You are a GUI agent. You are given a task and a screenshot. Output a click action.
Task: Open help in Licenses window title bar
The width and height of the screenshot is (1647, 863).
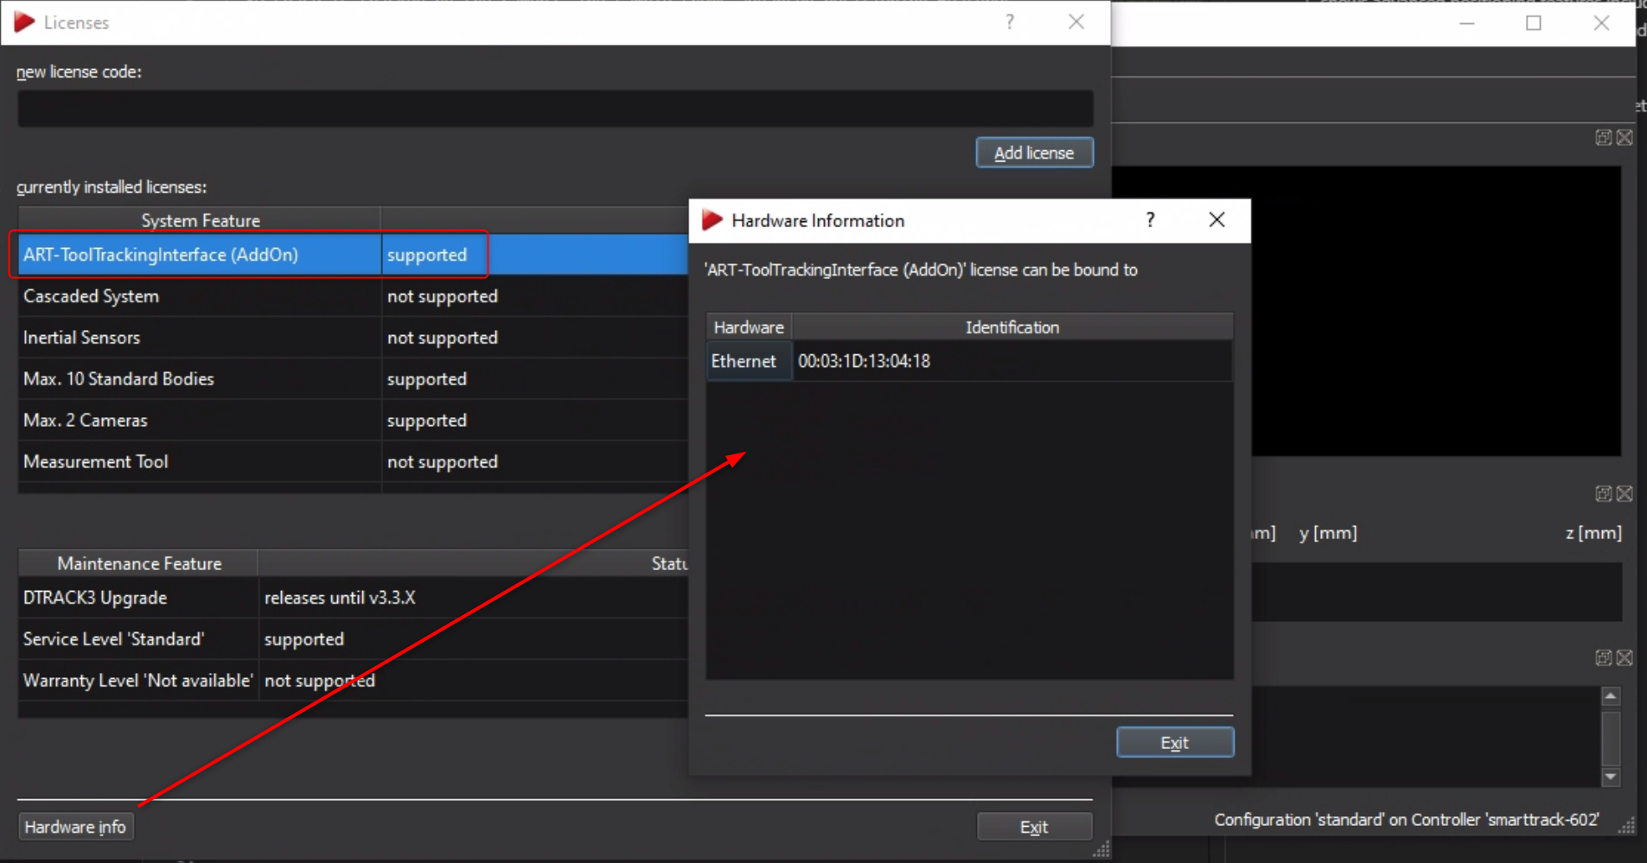click(x=1010, y=22)
